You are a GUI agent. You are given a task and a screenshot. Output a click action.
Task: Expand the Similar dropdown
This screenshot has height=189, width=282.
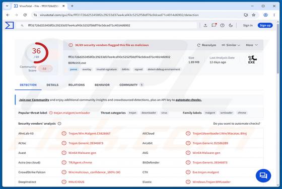coord(231,45)
